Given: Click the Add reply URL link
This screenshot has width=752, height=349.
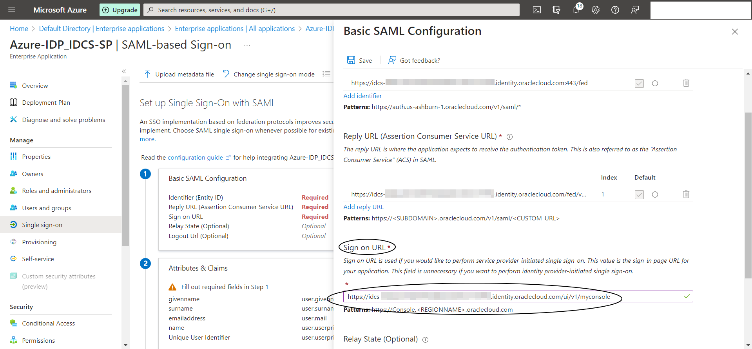Looking at the screenshot, I should (363, 207).
